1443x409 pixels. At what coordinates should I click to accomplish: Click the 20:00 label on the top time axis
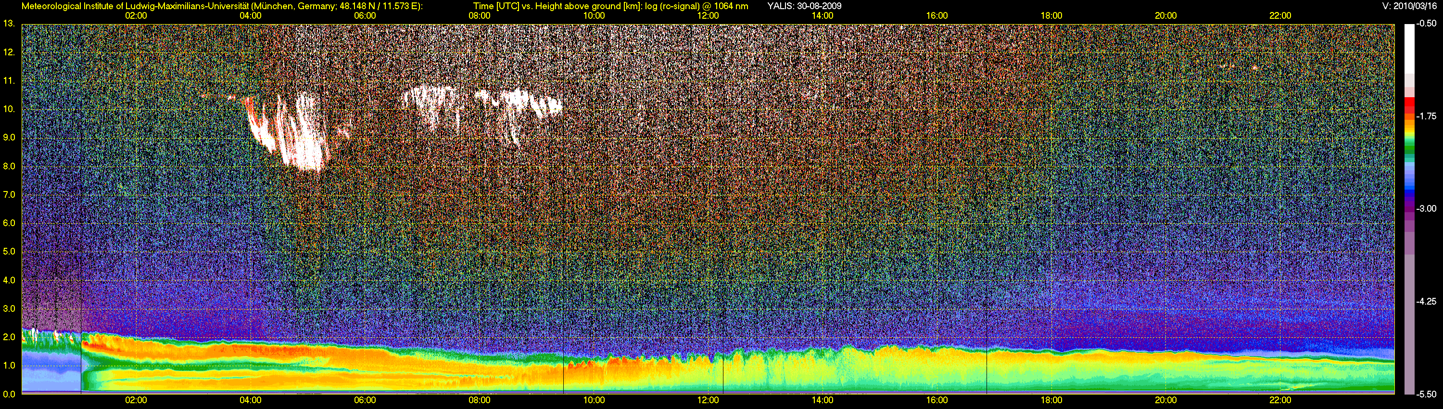coord(1166,16)
